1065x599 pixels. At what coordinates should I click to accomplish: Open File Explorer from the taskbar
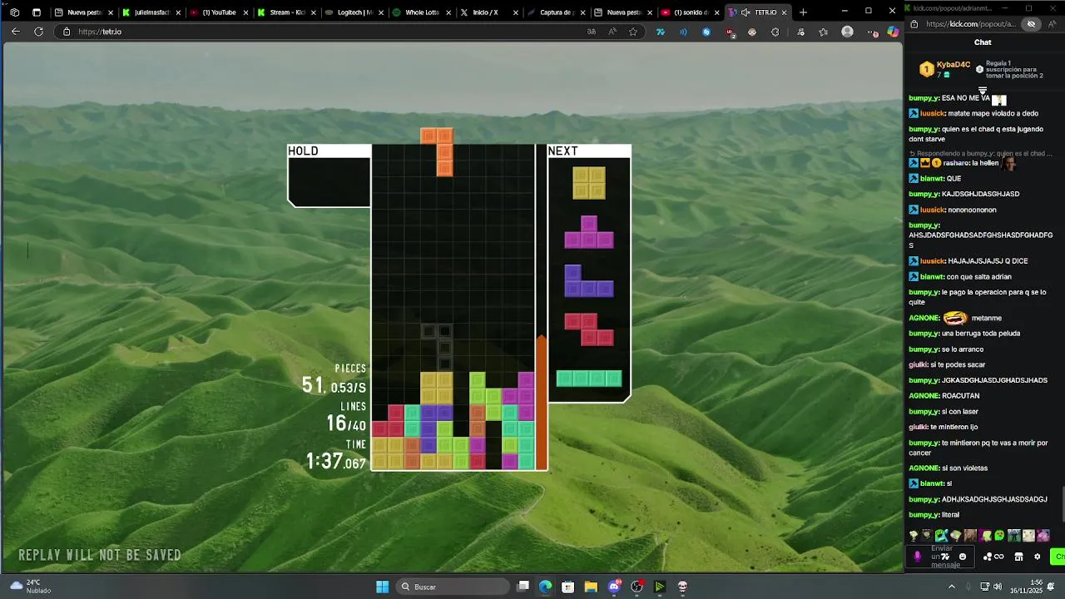click(591, 587)
